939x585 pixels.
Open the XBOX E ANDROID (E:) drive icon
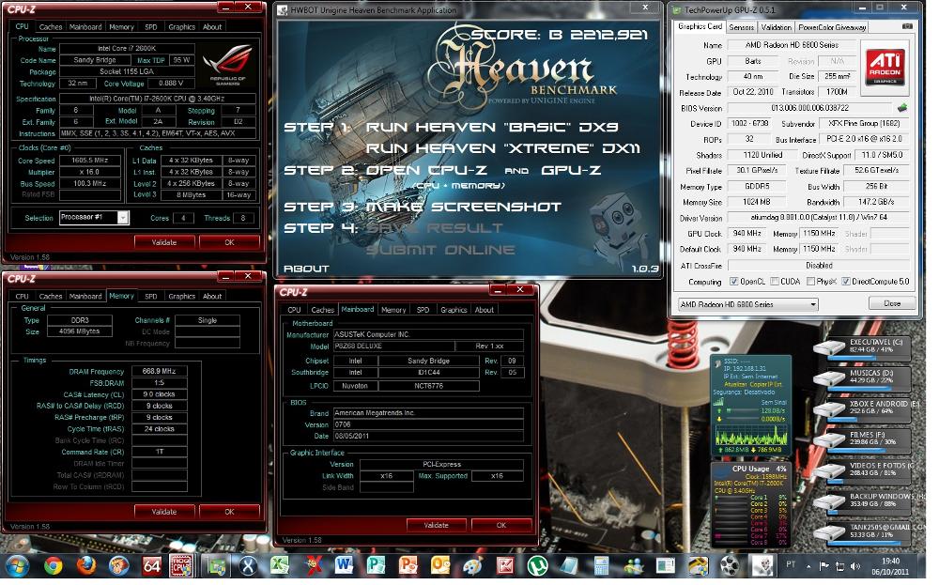(x=829, y=409)
